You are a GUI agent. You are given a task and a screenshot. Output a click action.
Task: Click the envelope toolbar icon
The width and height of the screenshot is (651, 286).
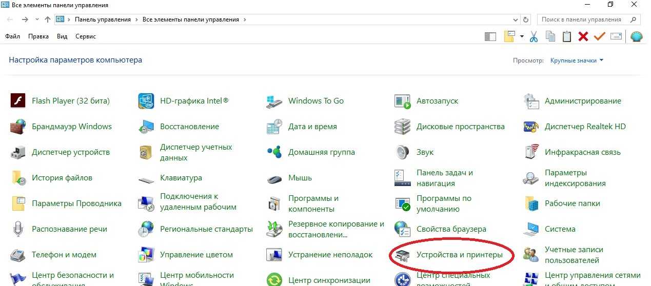pyautogui.click(x=616, y=36)
